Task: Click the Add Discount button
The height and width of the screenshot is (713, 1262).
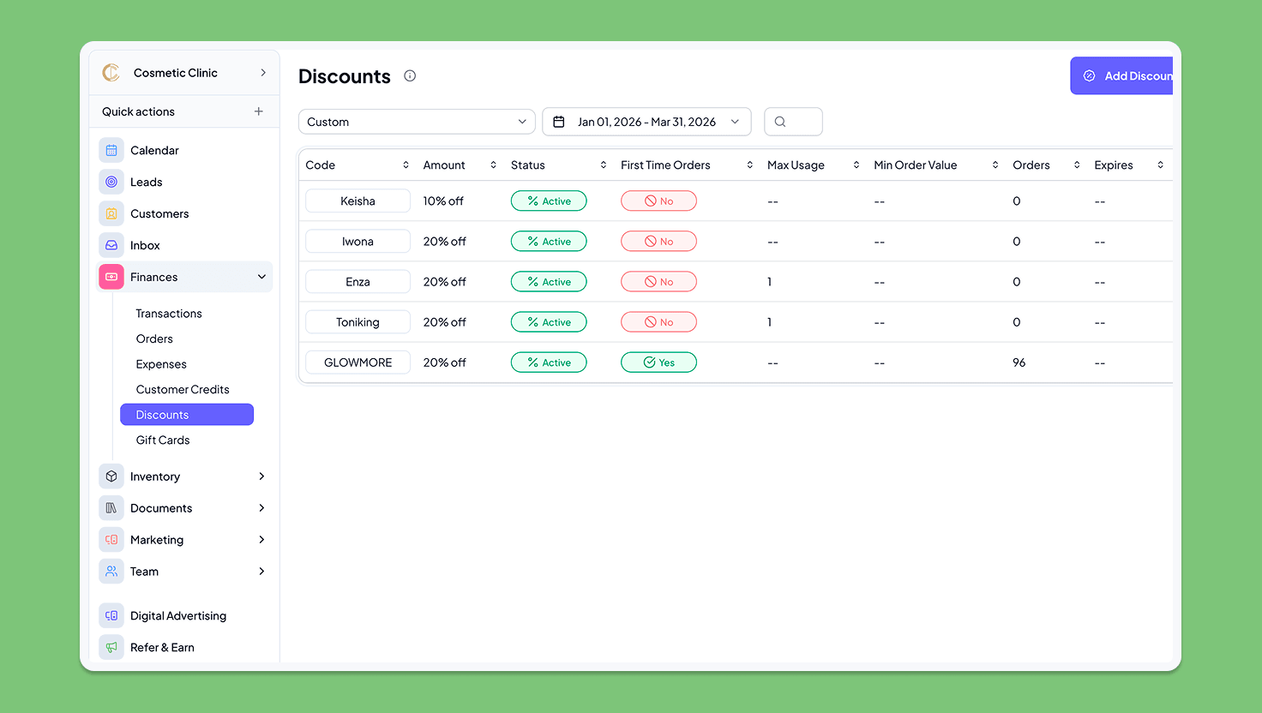Action: 1125,76
